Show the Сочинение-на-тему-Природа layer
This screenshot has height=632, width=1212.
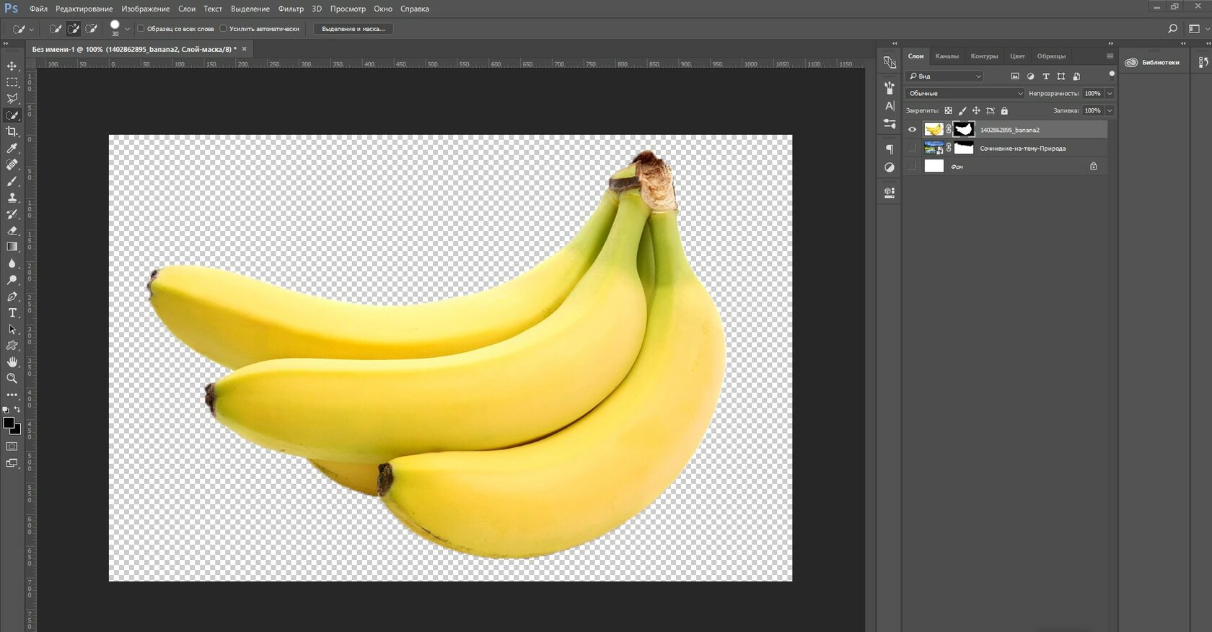pyautogui.click(x=912, y=148)
